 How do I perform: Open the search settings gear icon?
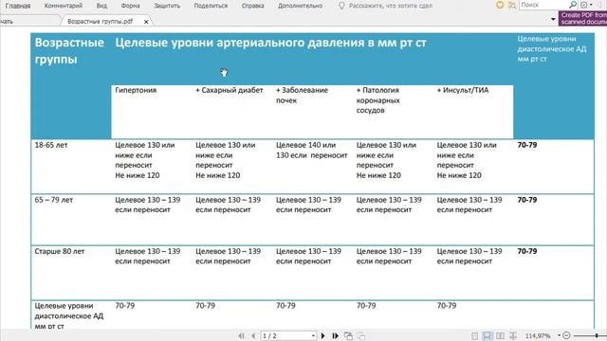584,5
